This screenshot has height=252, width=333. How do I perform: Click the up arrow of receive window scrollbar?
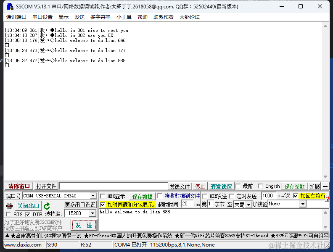[325, 26]
